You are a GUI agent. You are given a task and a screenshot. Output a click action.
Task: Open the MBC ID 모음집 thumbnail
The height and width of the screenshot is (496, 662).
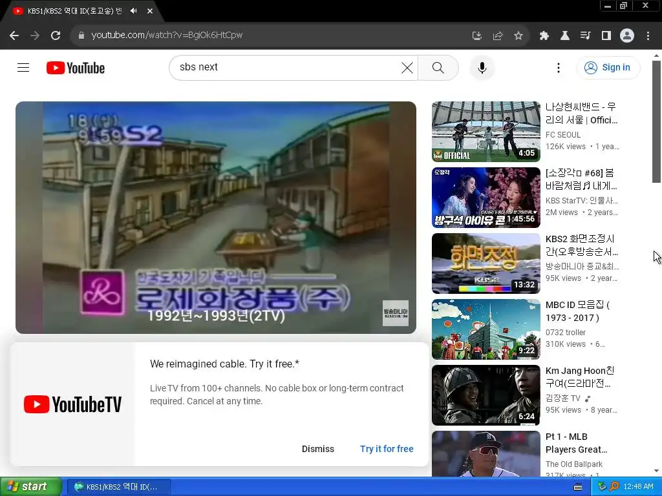pyautogui.click(x=486, y=329)
